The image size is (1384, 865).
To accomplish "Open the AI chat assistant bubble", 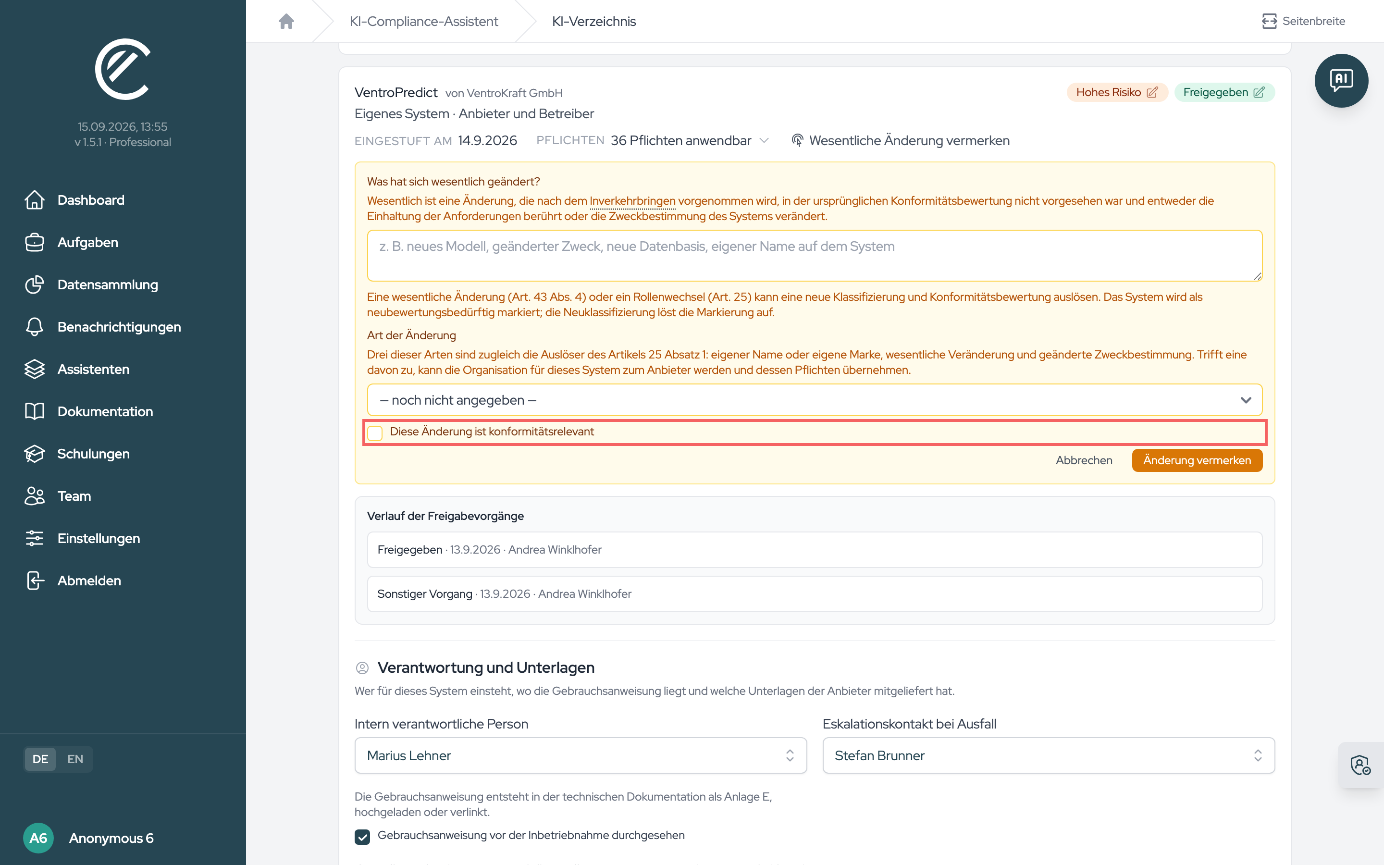I will tap(1341, 81).
